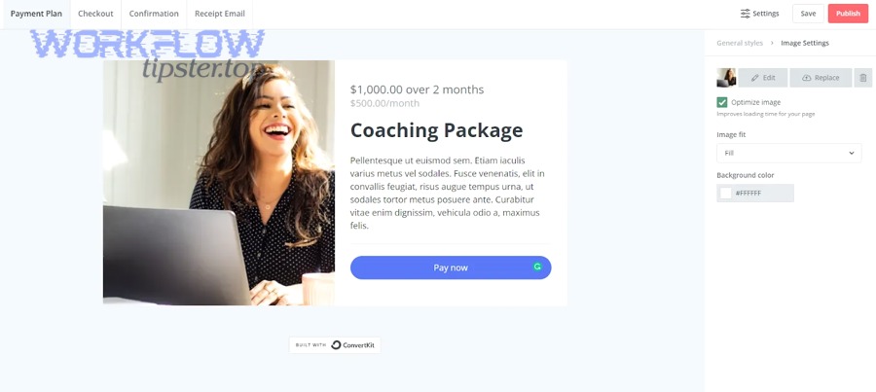The image size is (876, 392).
Task: Click the Settings sliders icon
Action: pos(746,14)
